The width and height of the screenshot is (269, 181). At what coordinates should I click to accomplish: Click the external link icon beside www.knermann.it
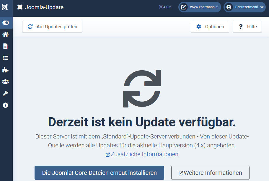(x=184, y=7)
